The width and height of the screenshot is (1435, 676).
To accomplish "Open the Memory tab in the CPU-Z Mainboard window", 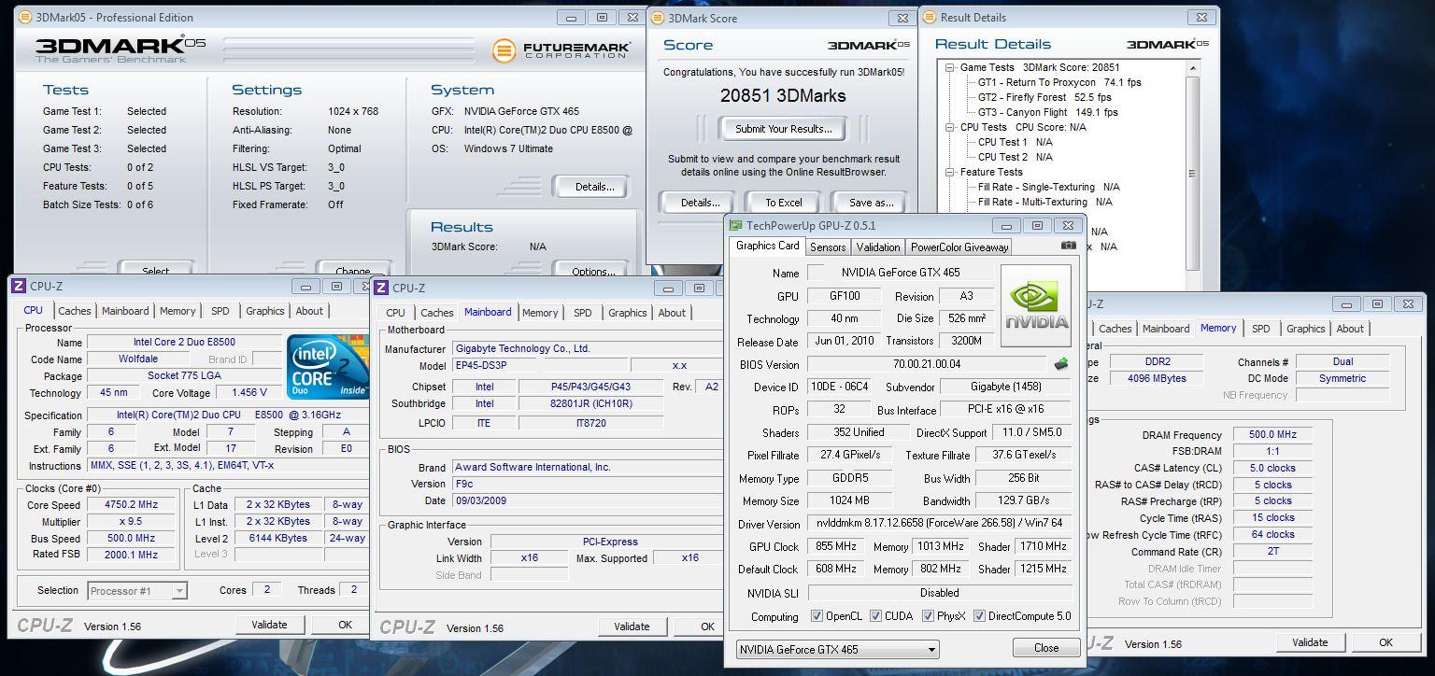I will pos(541,313).
